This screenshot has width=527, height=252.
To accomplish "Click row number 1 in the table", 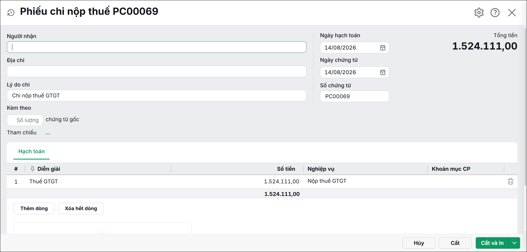I will click(16, 182).
